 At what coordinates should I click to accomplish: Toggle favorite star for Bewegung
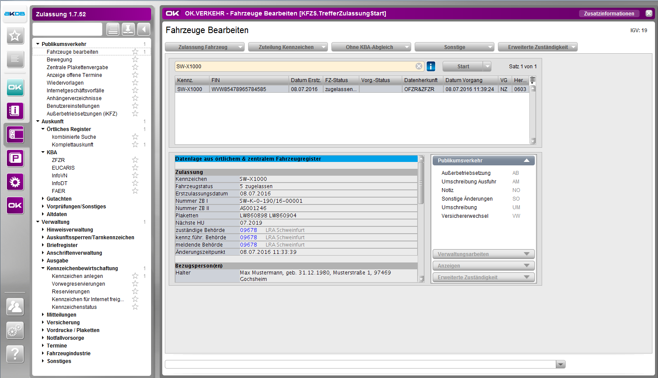coord(135,59)
